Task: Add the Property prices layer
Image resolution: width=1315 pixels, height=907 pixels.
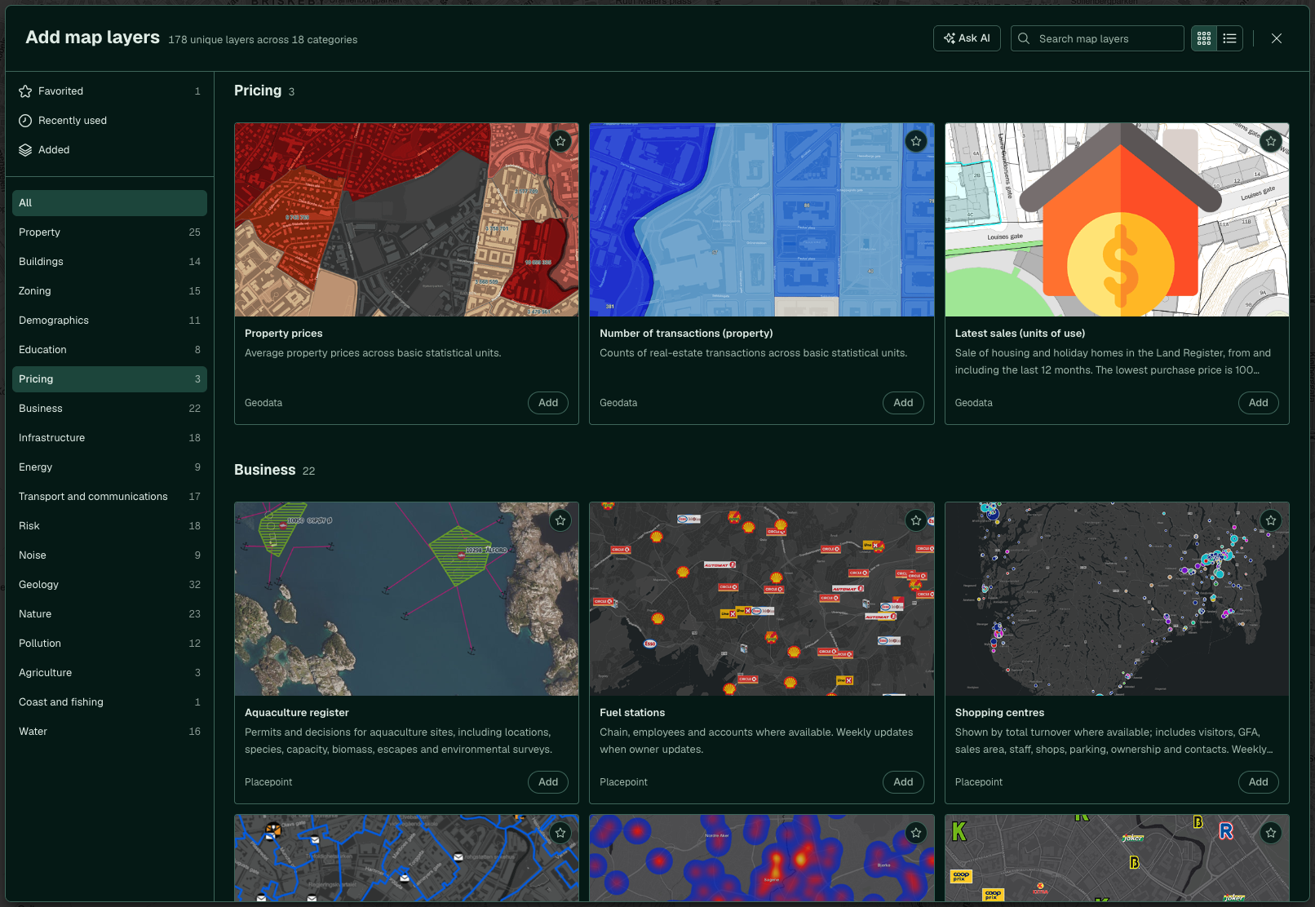Action: pyautogui.click(x=548, y=403)
